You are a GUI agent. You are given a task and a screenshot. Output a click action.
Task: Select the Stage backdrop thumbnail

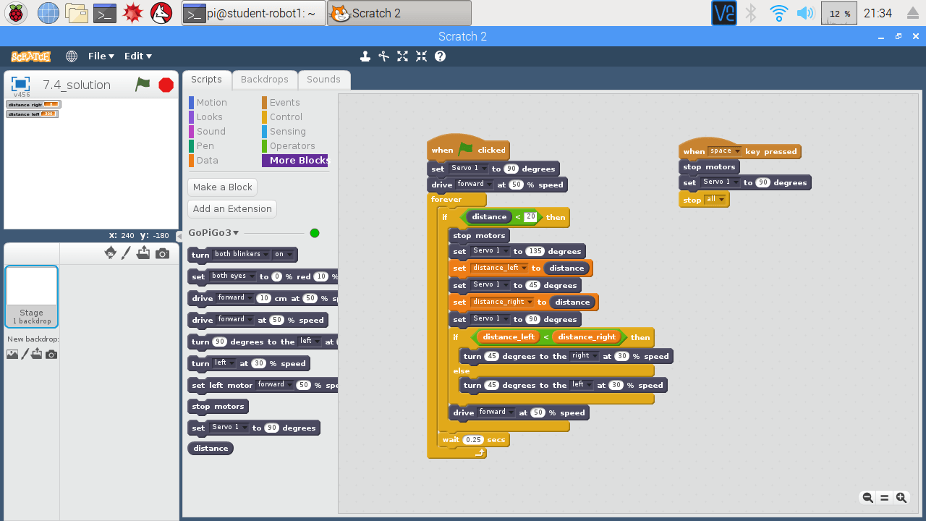(32, 297)
